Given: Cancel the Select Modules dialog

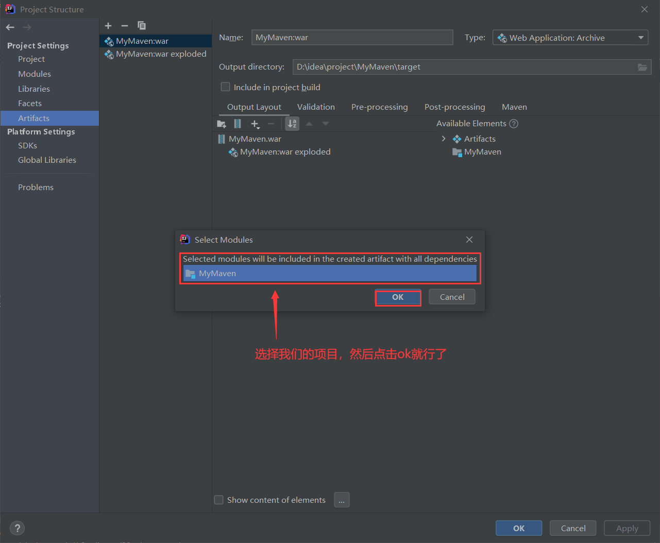Looking at the screenshot, I should click(x=452, y=297).
